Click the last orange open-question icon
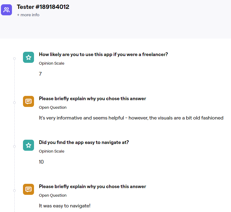The height and width of the screenshot is (212, 231). point(28,189)
